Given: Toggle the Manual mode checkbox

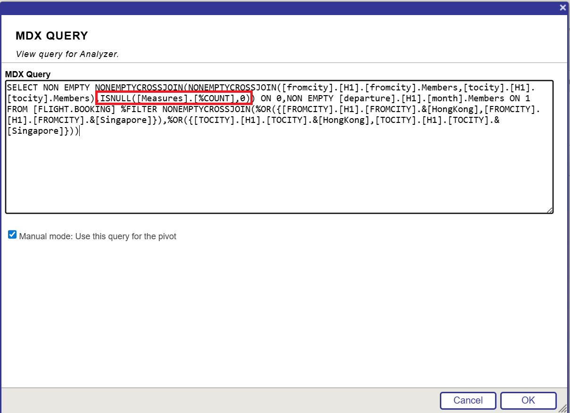Looking at the screenshot, I should click(x=13, y=235).
